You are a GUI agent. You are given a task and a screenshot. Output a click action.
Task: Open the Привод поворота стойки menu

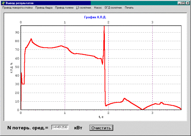(x=18, y=8)
